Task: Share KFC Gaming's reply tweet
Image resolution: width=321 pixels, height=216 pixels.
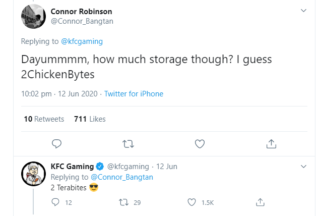Action: coord(261,202)
